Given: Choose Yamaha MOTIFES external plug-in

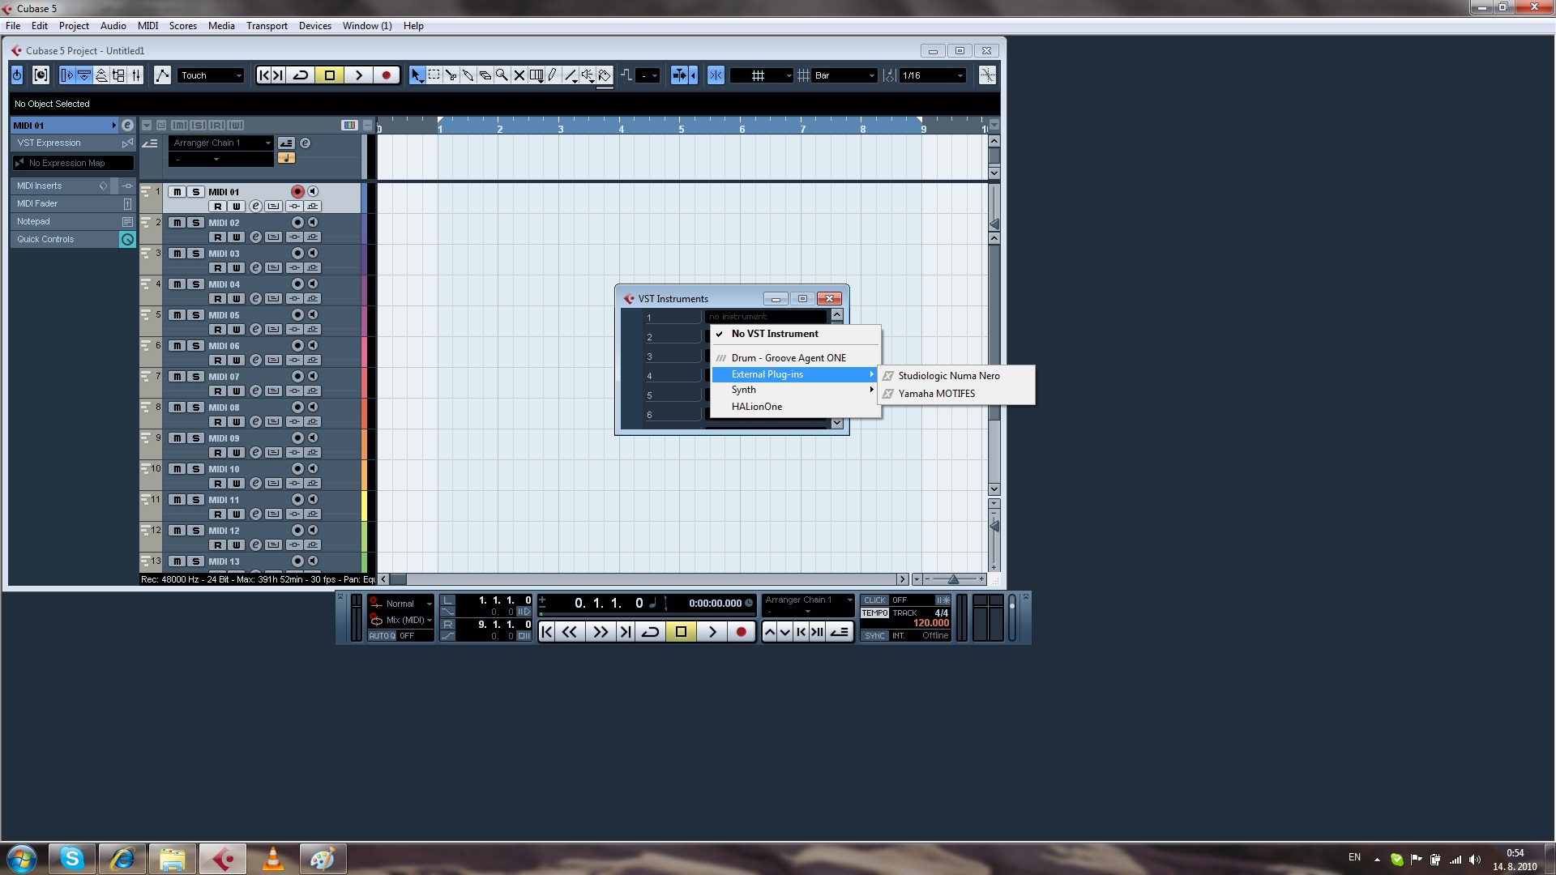Looking at the screenshot, I should coord(936,394).
